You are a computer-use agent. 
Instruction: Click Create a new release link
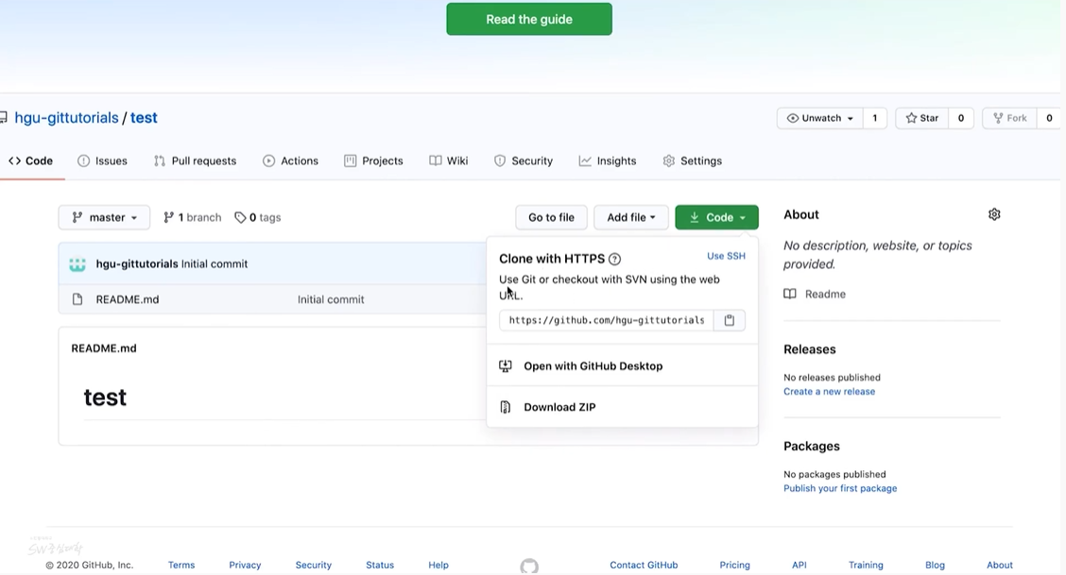tap(829, 392)
